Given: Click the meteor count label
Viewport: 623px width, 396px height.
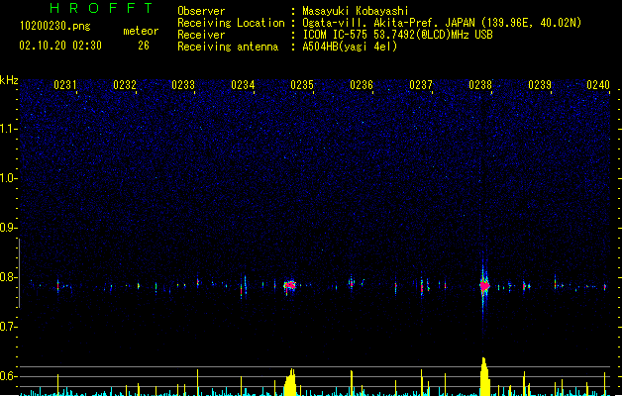Looking at the screenshot, I should (141, 31).
